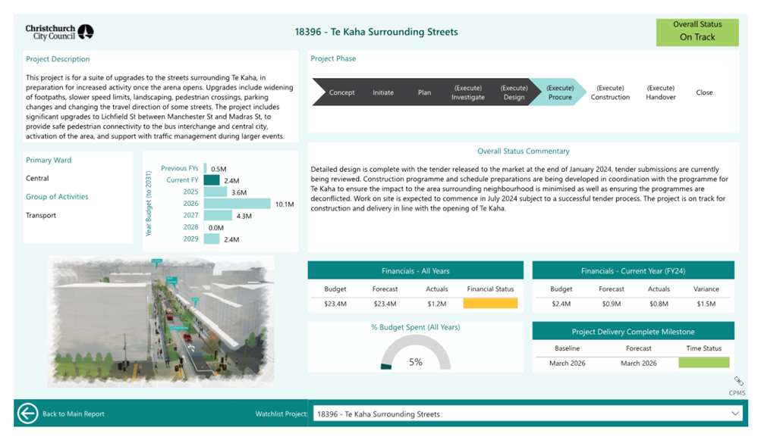Click the Current FY dark budget bar
This screenshot has width=761, height=440.
pos(212,180)
